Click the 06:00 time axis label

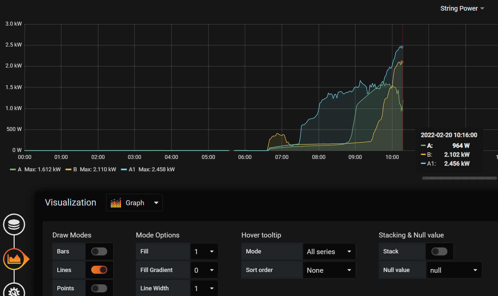tap(245, 157)
